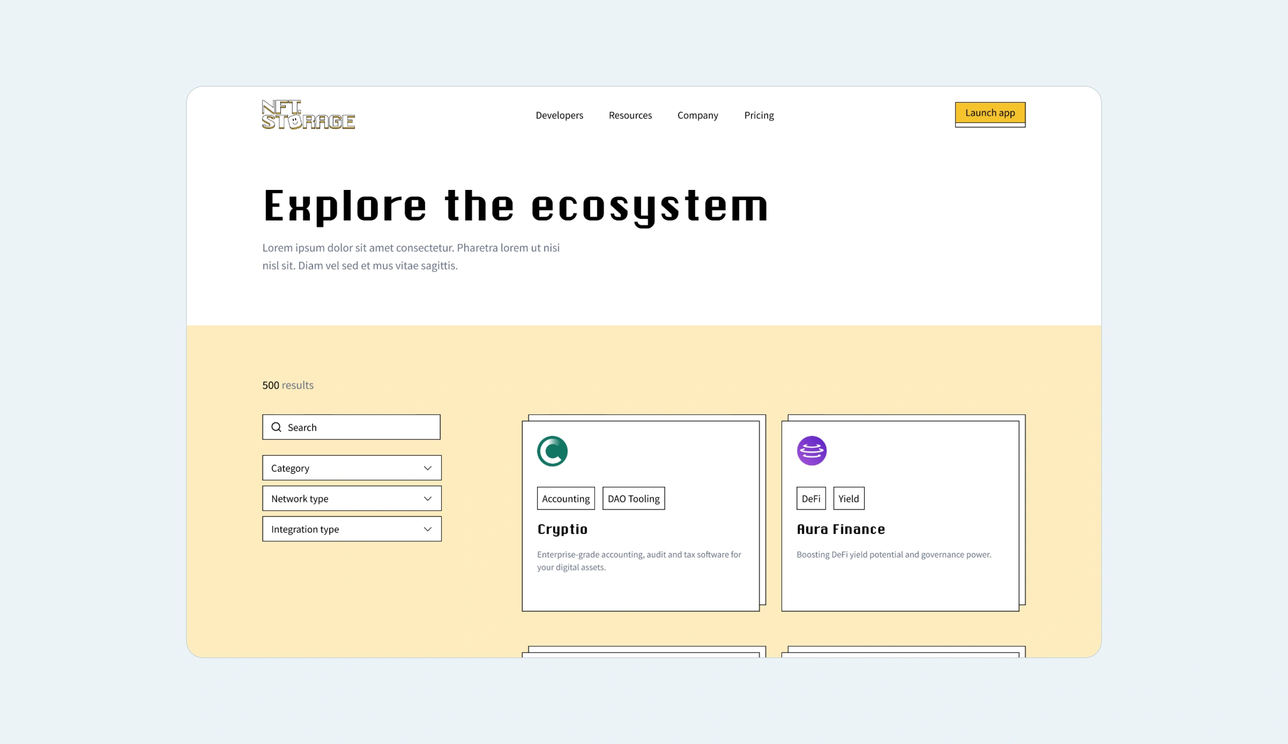
Task: Click the Aura Finance description text
Action: 894,554
